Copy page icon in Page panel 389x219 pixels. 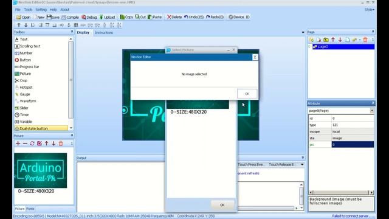[347, 40]
